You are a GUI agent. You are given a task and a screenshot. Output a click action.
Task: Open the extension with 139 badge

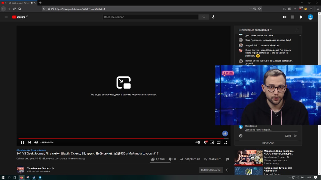tap(300, 8)
